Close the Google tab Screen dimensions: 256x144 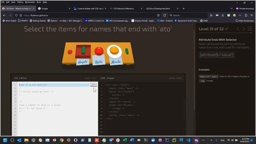point(70,8)
